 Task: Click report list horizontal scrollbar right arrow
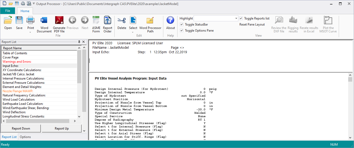point(75,121)
